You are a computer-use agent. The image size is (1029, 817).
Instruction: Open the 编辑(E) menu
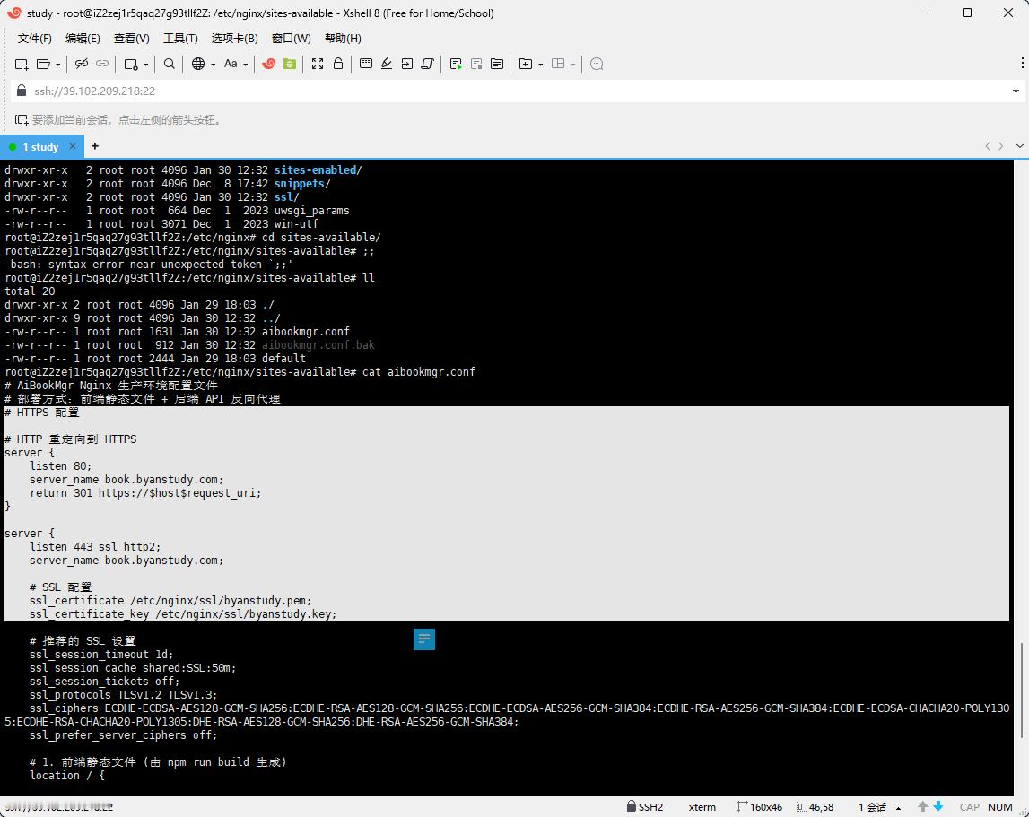(83, 38)
